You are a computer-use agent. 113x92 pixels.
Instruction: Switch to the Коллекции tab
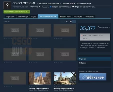click(78, 17)
